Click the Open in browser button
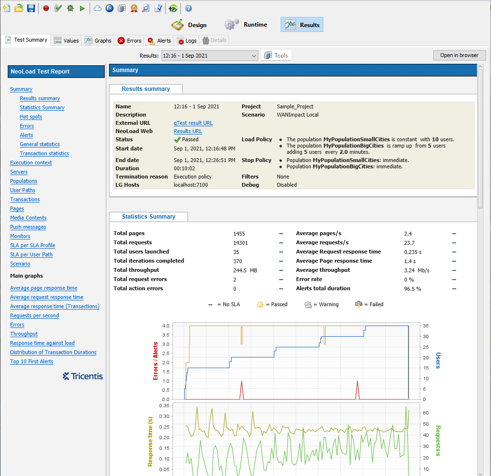Screen dimensions: 491x476 (459, 55)
